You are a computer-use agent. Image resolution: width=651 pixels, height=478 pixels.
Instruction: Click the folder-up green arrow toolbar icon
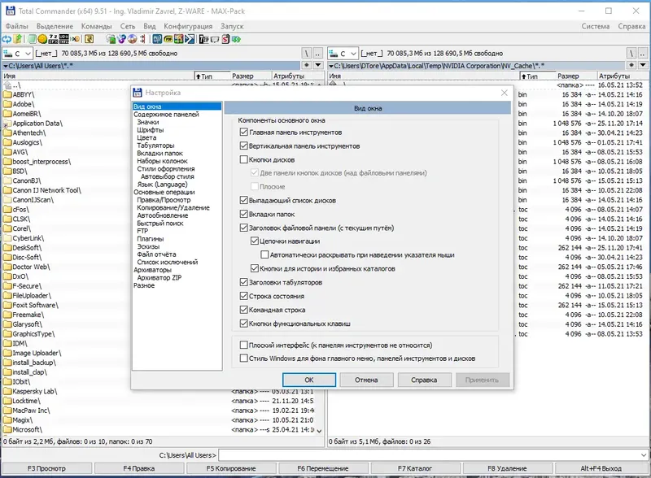point(17,39)
